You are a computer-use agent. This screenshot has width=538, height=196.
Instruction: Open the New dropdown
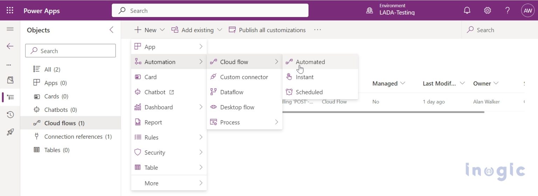pyautogui.click(x=149, y=30)
